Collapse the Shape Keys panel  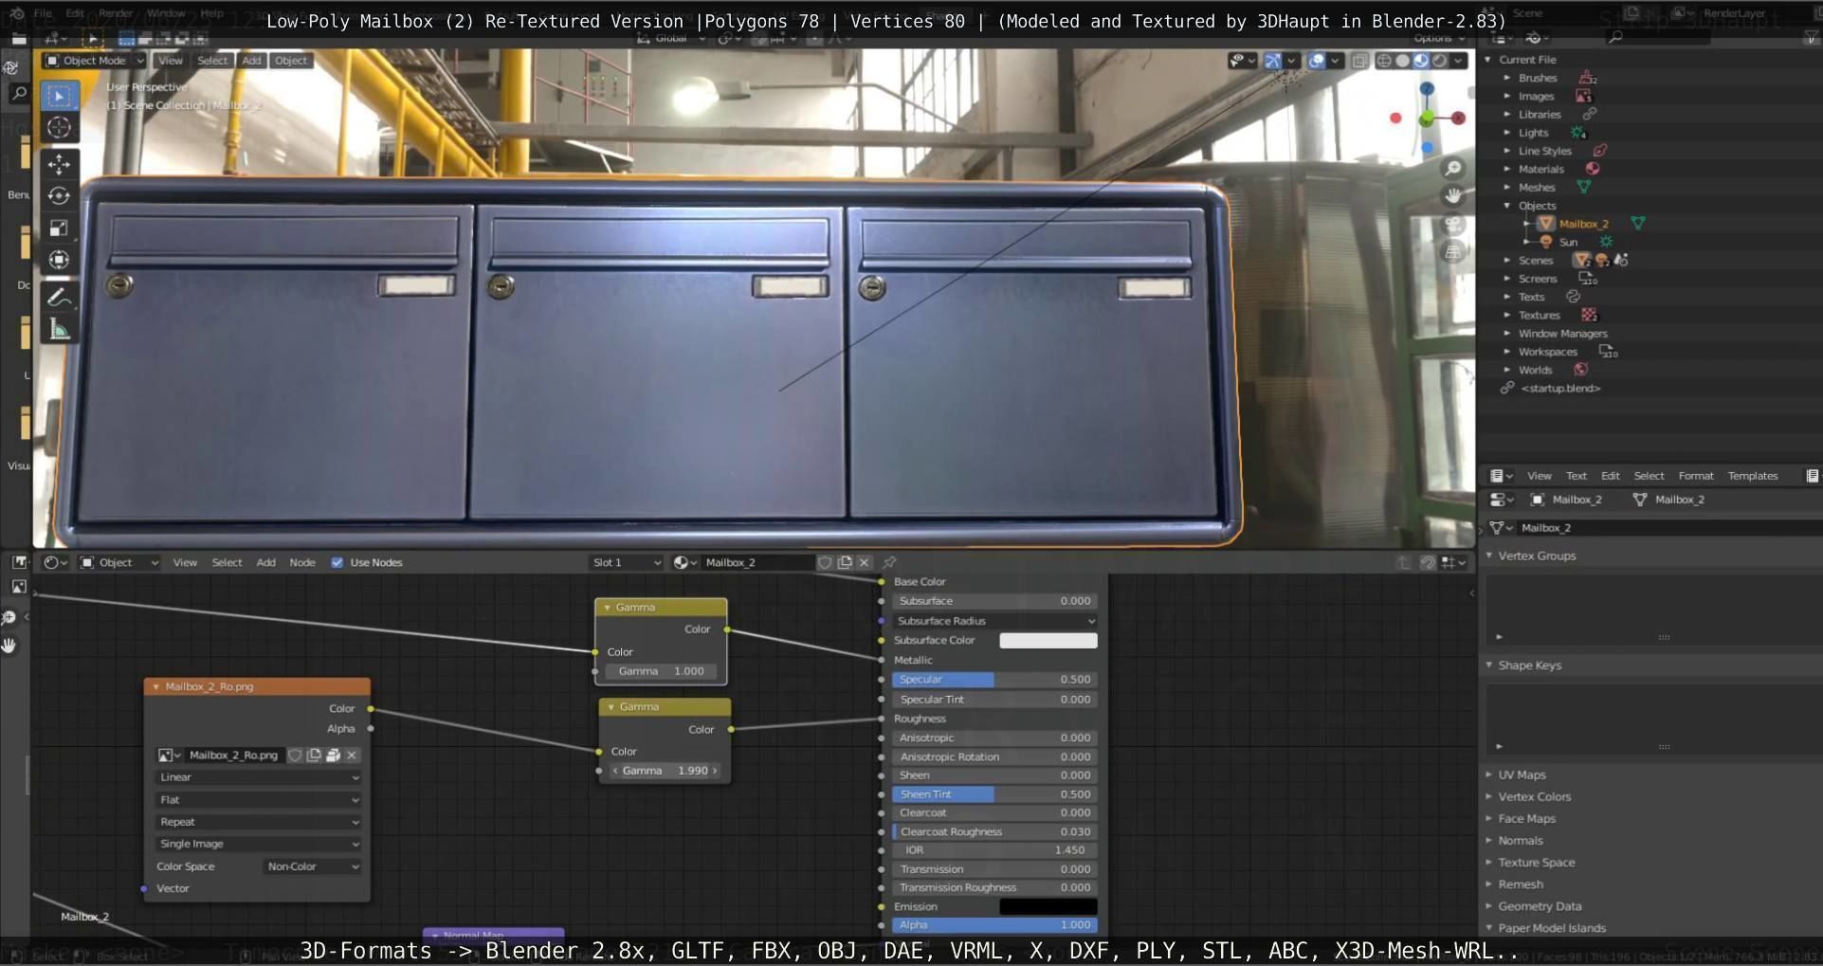pos(1529,665)
